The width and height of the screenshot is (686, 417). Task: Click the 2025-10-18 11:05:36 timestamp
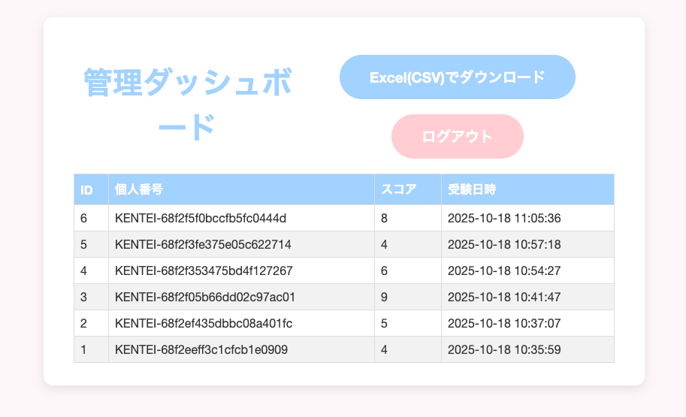(505, 218)
